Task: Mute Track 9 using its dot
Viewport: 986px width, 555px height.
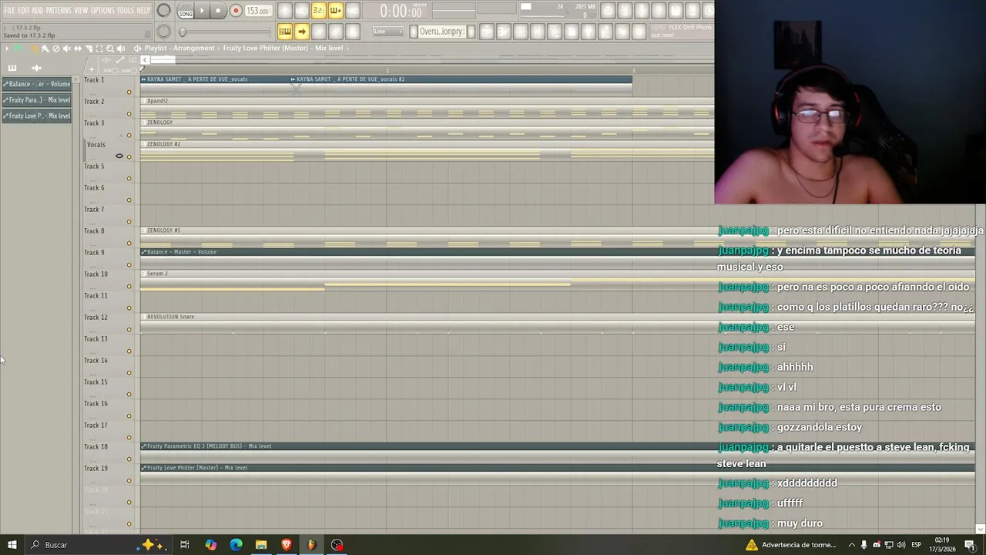Action: 129,265
